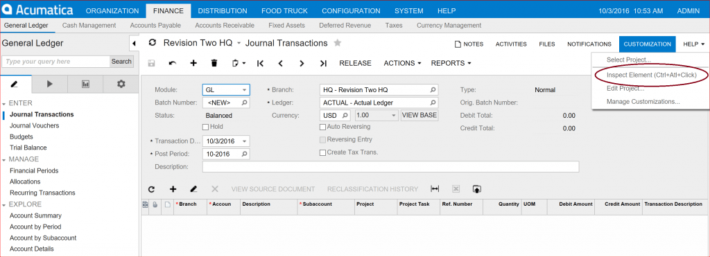
Task: Click magnifier icon in Batch Number field
Action: [x=245, y=103]
